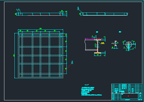Select the circular bolt detail drawing

coord(129,46)
